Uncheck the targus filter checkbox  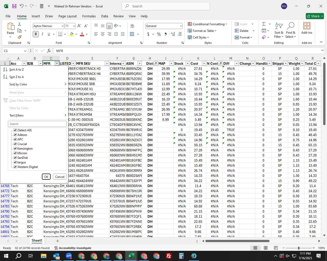point(15,162)
